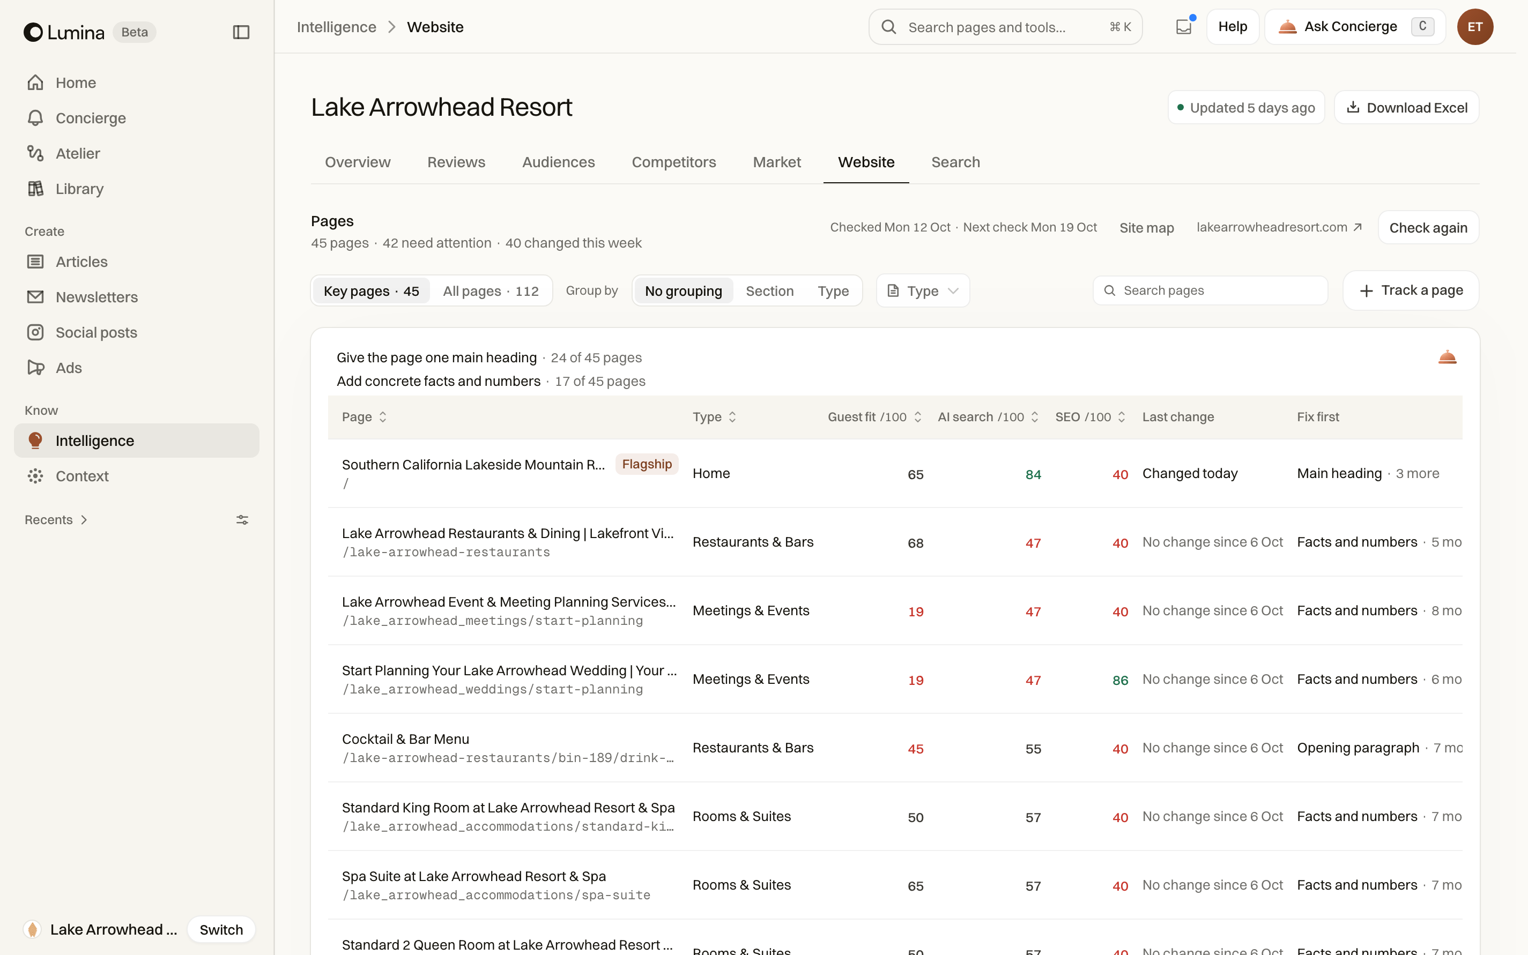Click Check again button
Viewport: 1528px width, 955px height.
1428,227
